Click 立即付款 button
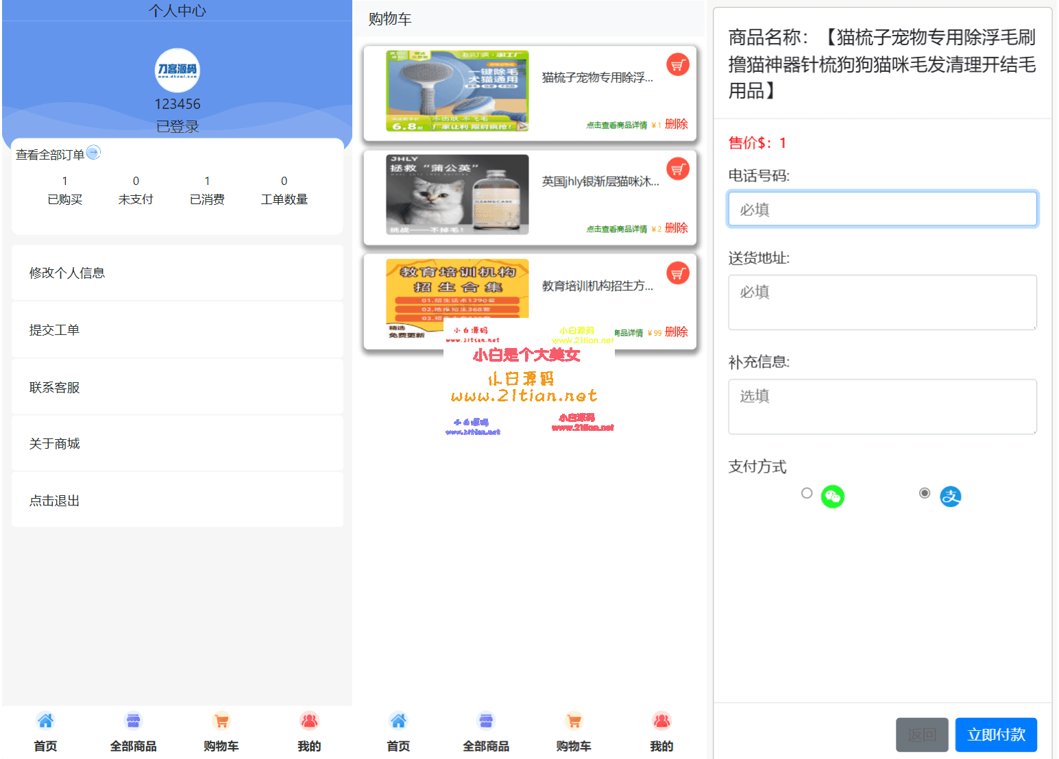This screenshot has height=759, width=1059. point(995,734)
